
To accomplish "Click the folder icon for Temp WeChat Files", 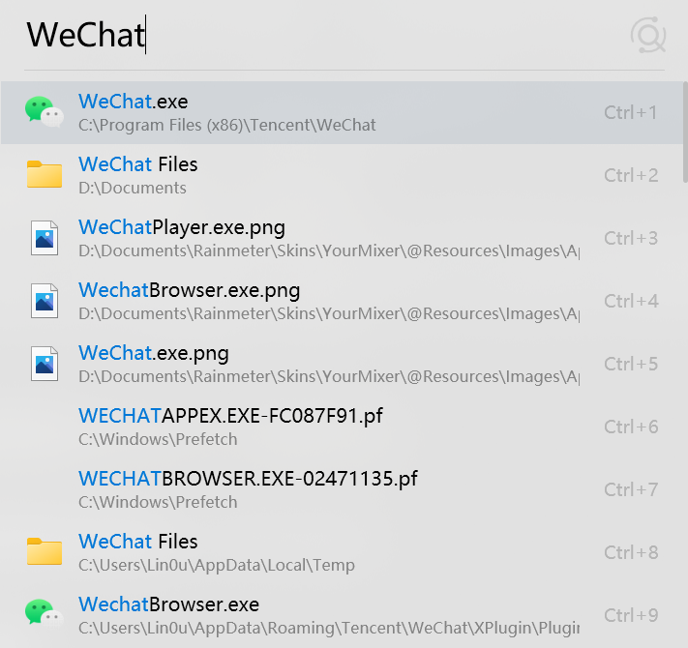I will 45,551.
